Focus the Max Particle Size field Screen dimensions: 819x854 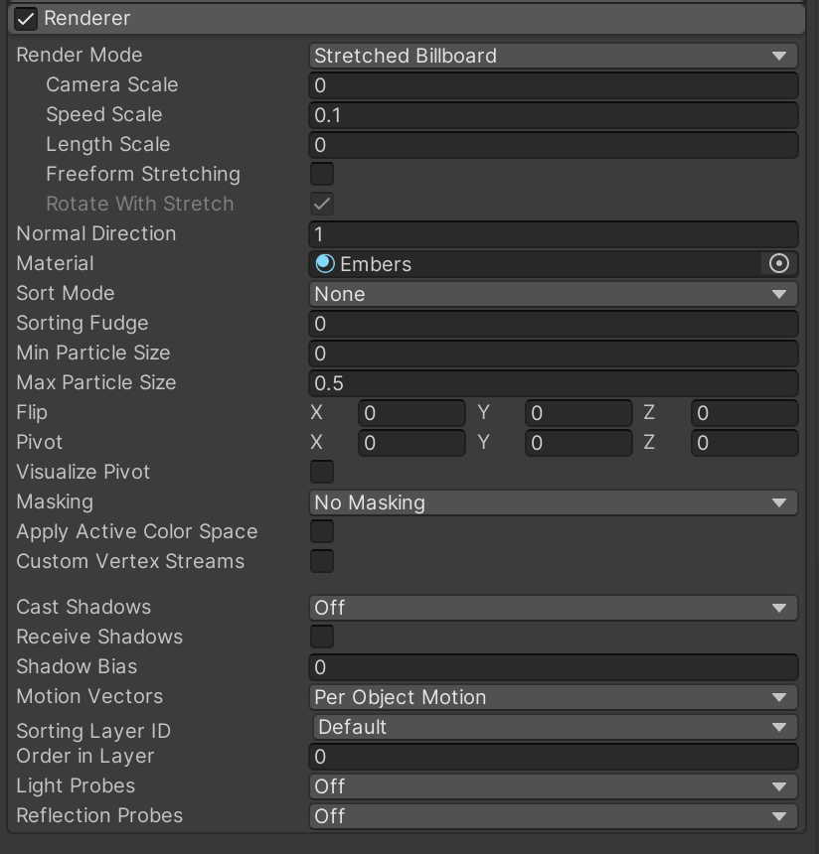tap(553, 383)
